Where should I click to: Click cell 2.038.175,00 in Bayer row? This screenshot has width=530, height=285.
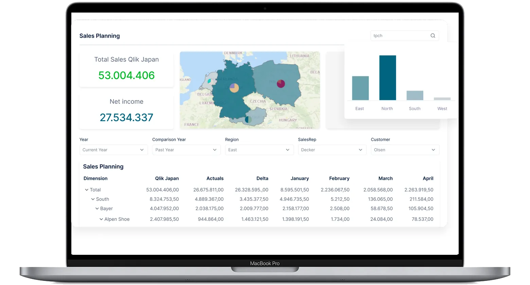[x=209, y=209]
